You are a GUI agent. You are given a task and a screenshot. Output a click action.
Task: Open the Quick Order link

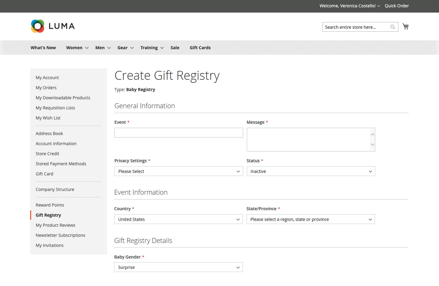pos(397,6)
